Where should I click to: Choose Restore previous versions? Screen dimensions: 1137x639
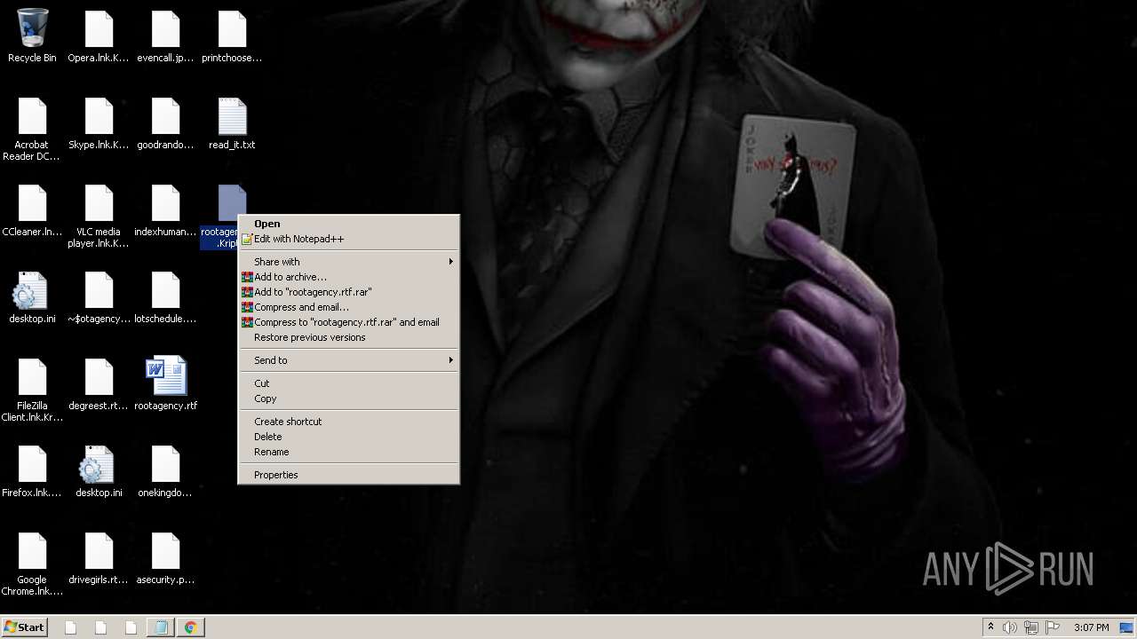[x=348, y=337]
